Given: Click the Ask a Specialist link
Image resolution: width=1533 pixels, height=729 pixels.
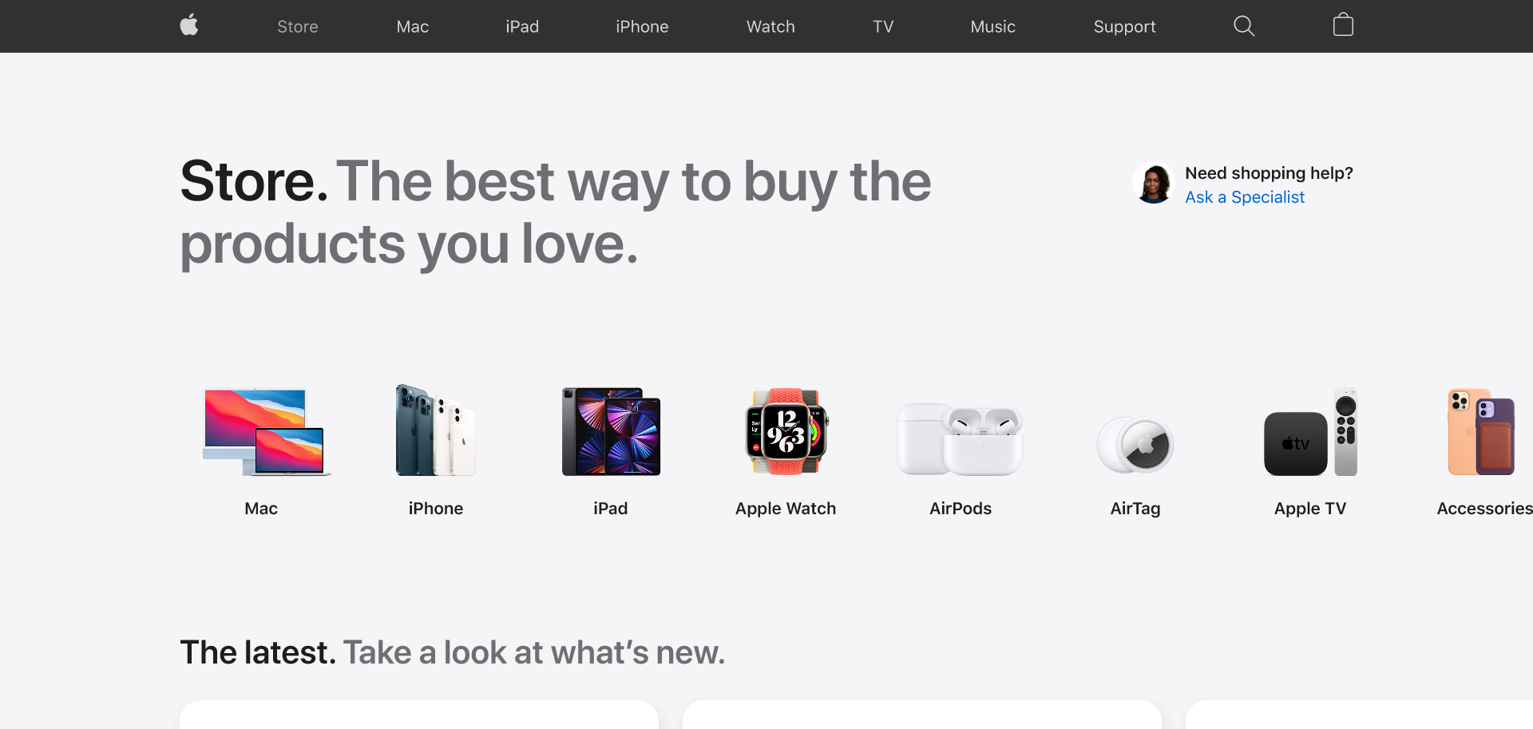Looking at the screenshot, I should [x=1245, y=197].
